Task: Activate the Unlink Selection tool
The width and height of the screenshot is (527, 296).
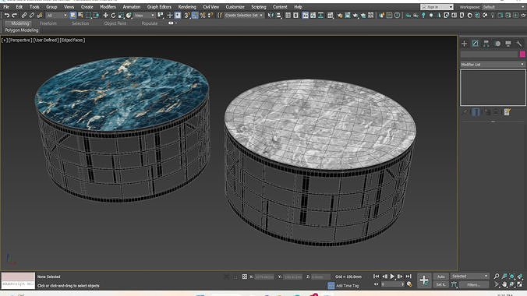Action: coord(32,16)
